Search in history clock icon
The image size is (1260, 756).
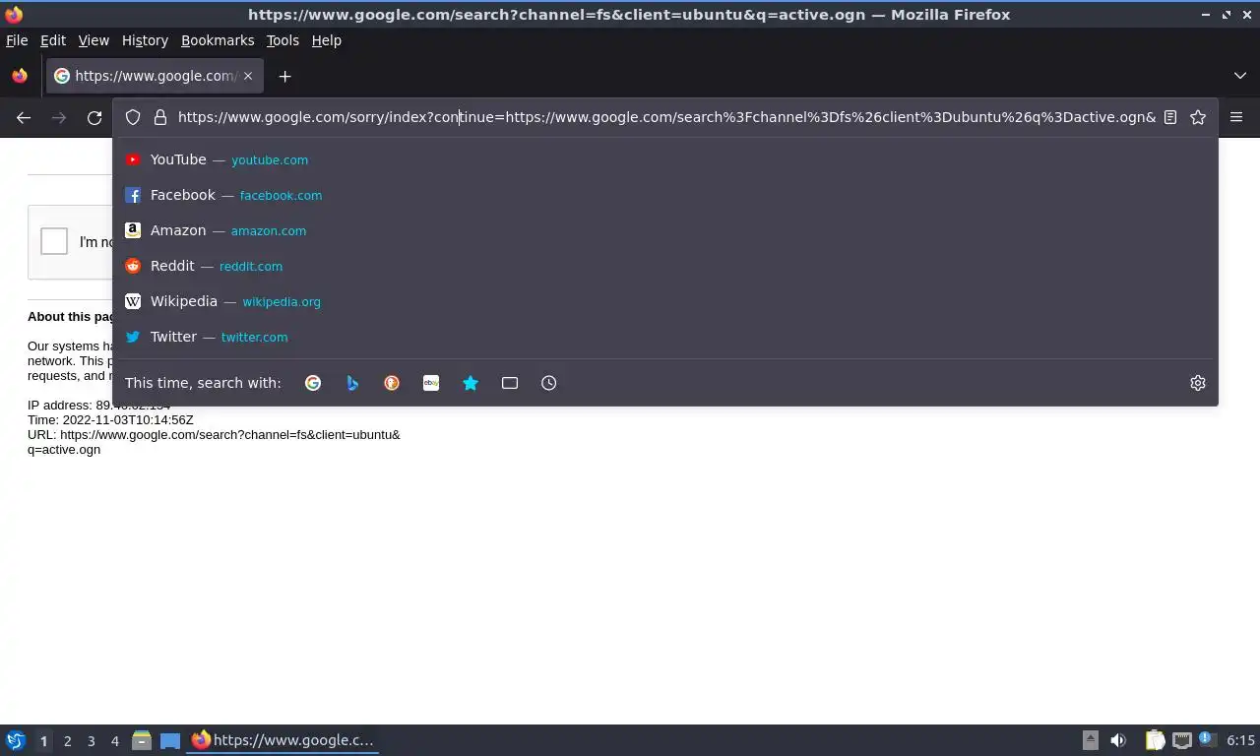click(x=549, y=383)
